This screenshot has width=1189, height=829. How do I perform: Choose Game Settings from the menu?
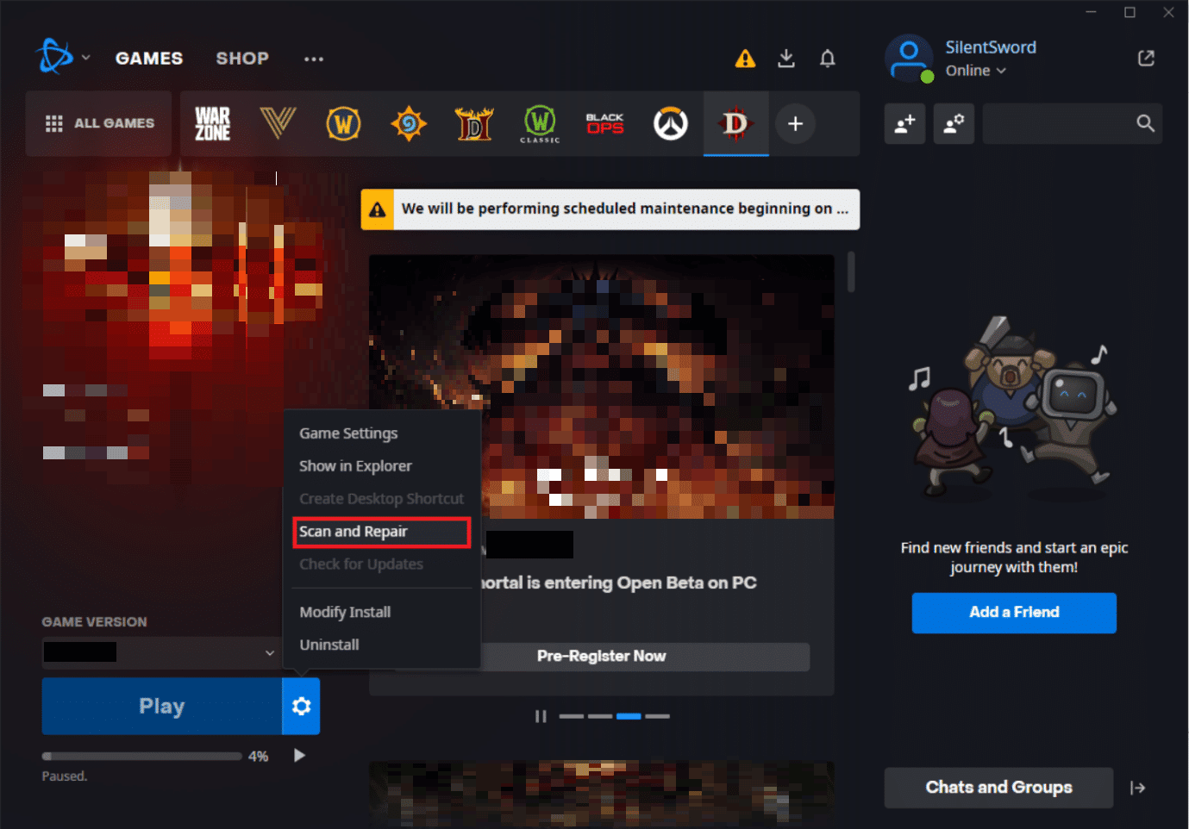click(x=348, y=433)
